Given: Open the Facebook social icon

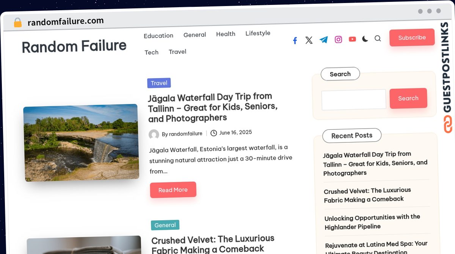Looking at the screenshot, I should (x=295, y=41).
